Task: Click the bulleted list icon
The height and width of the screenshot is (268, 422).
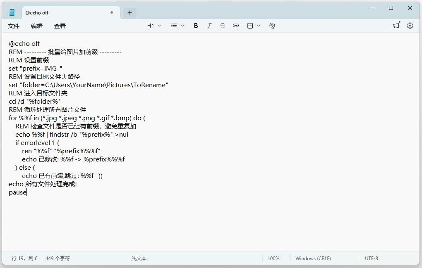Action: (x=174, y=26)
